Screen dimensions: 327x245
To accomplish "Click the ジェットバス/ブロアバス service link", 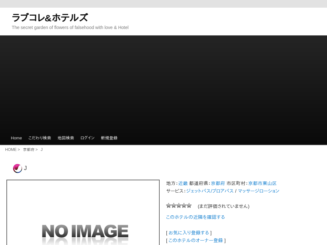I will (210, 191).
